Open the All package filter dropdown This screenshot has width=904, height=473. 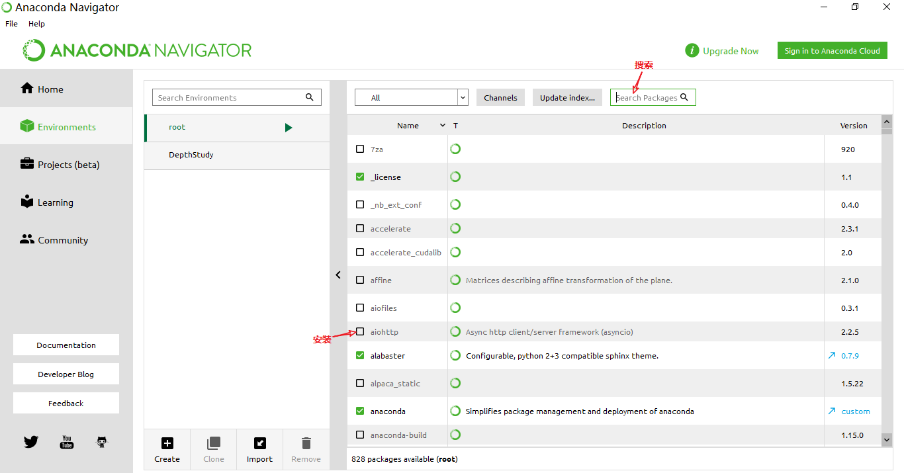(x=412, y=97)
